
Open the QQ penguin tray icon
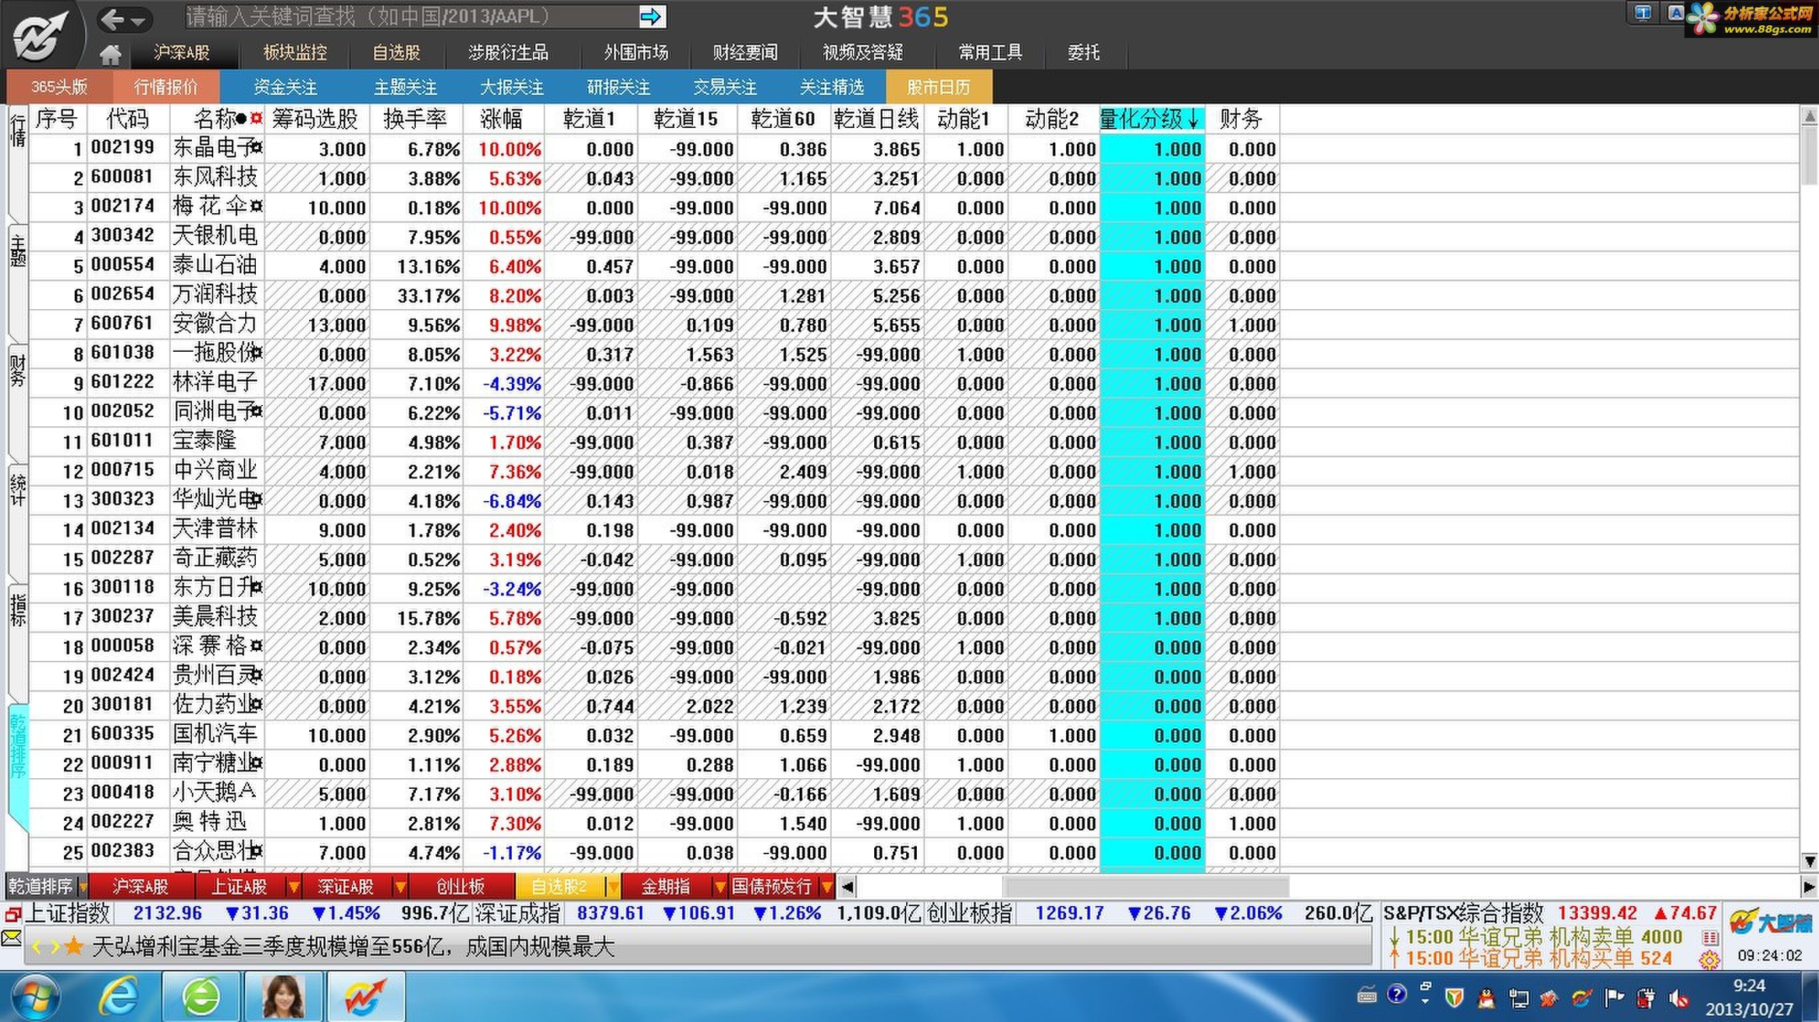1487,998
